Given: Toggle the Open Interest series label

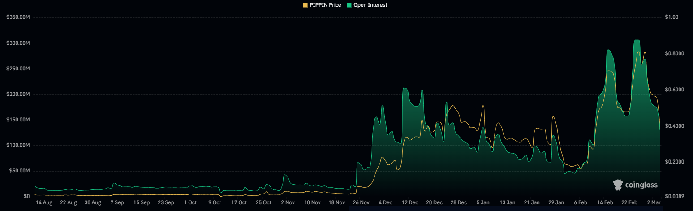Looking at the screenshot, I should click(370, 5).
